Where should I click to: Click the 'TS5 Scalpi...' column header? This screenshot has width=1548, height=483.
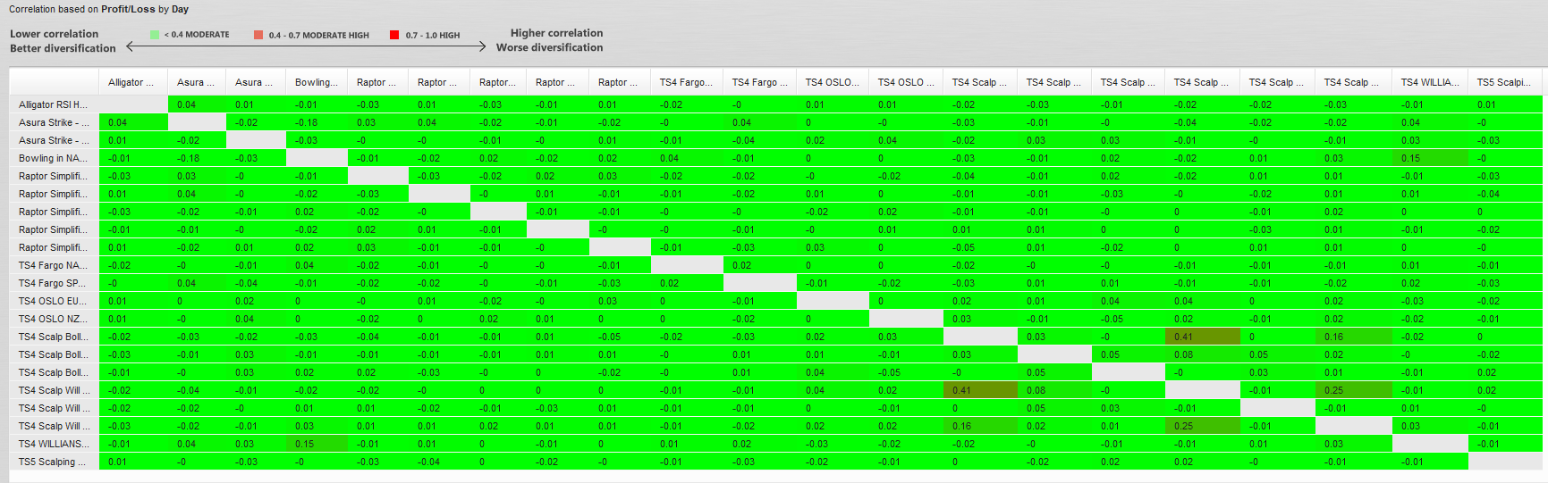tap(1504, 82)
